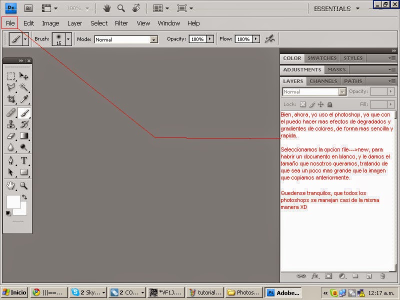This screenshot has width=400, height=300.
Task: Switch to the Masks tab
Action: tap(336, 69)
